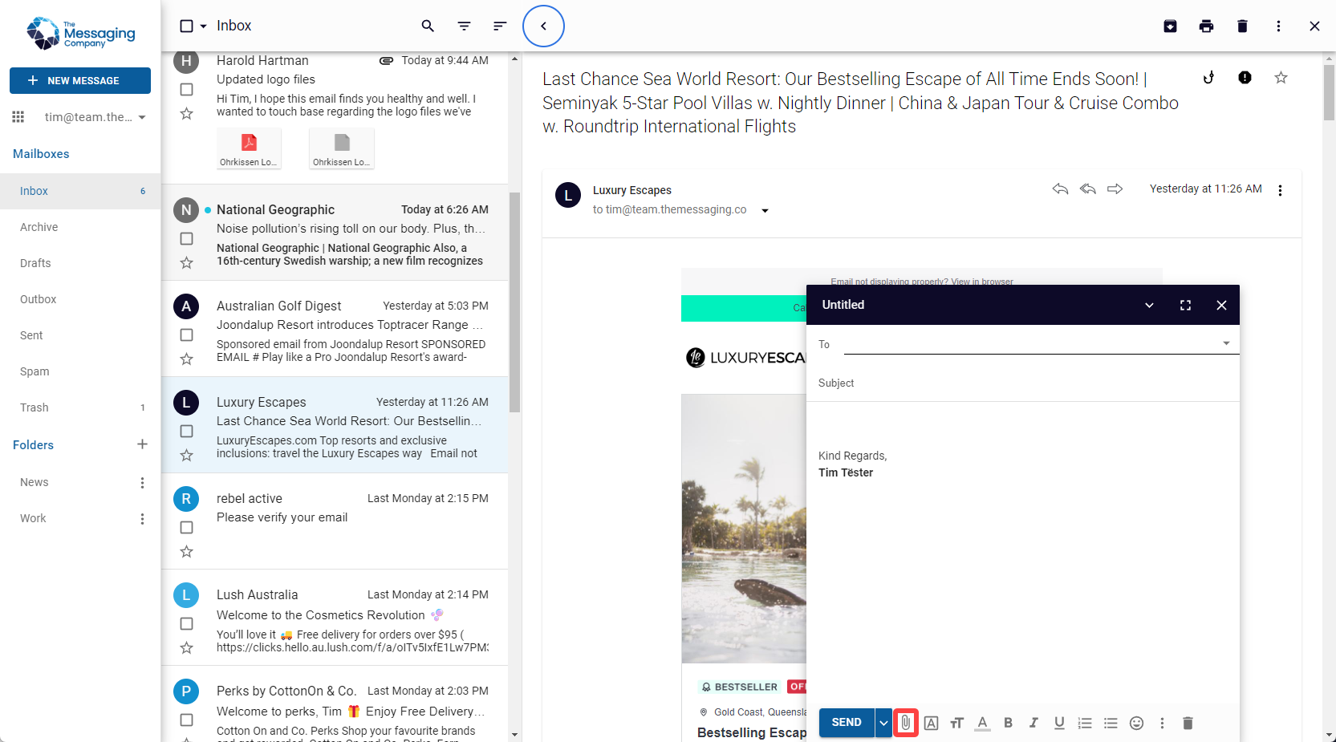1336x742 pixels.
Task: Insert an emoji into the draft
Action: click(1136, 723)
